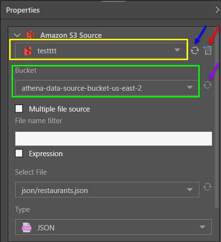Expand the Select File dropdown arrow

[190, 190]
